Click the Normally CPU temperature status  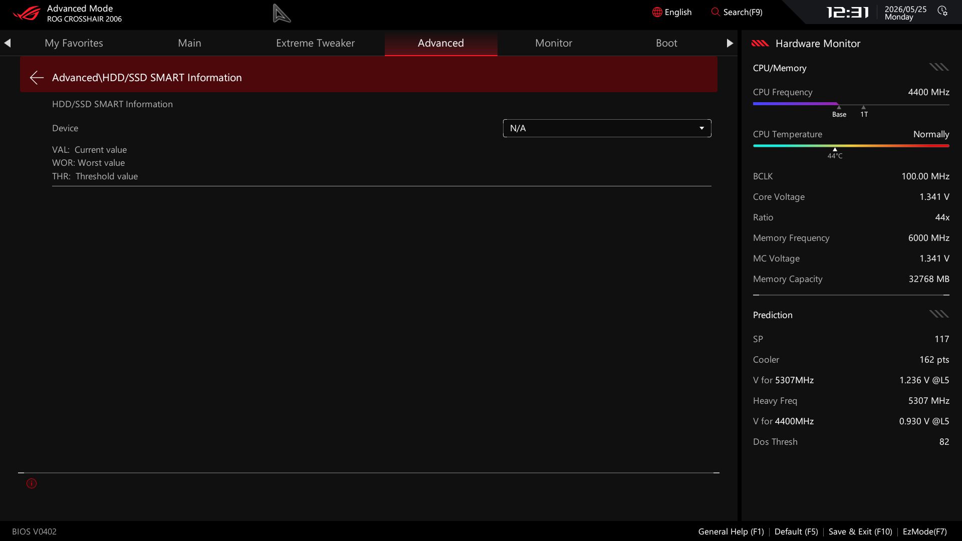[x=931, y=134]
